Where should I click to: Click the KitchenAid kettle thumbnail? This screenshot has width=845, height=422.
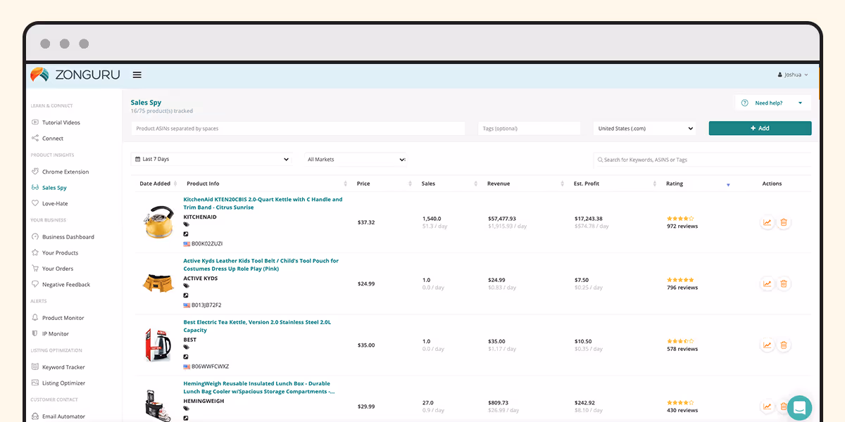[x=158, y=221]
